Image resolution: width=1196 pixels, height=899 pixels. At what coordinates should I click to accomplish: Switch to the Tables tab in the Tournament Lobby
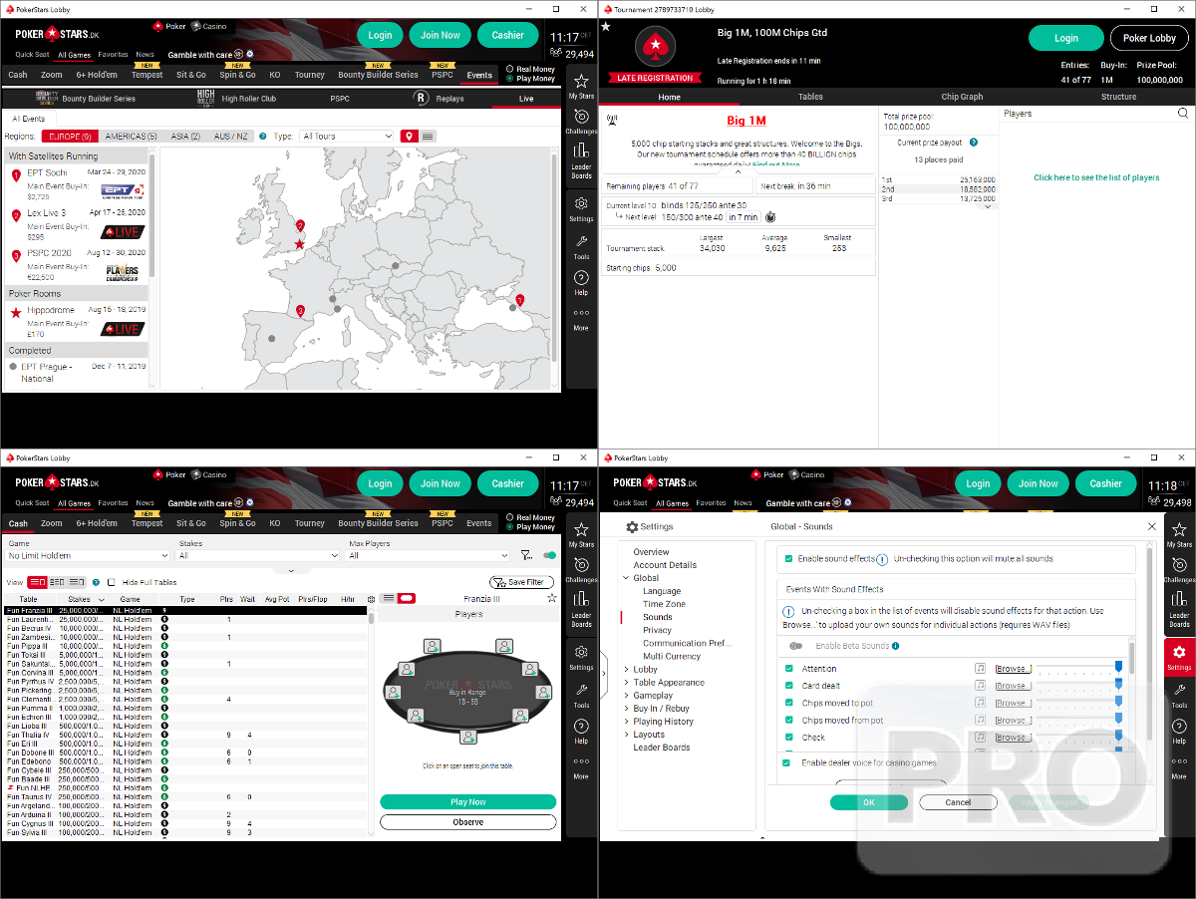click(810, 97)
